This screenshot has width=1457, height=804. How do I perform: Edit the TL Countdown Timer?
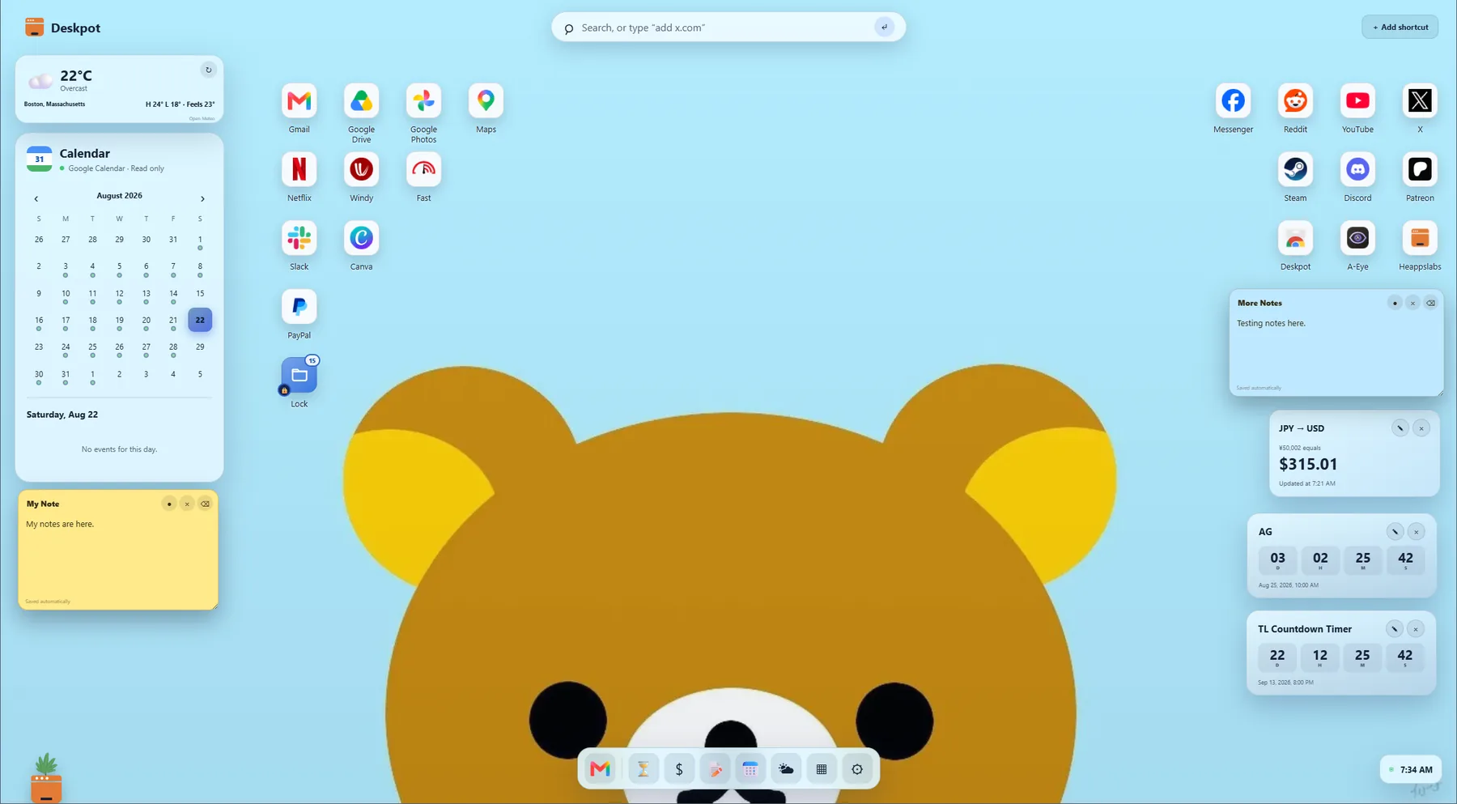(1394, 629)
